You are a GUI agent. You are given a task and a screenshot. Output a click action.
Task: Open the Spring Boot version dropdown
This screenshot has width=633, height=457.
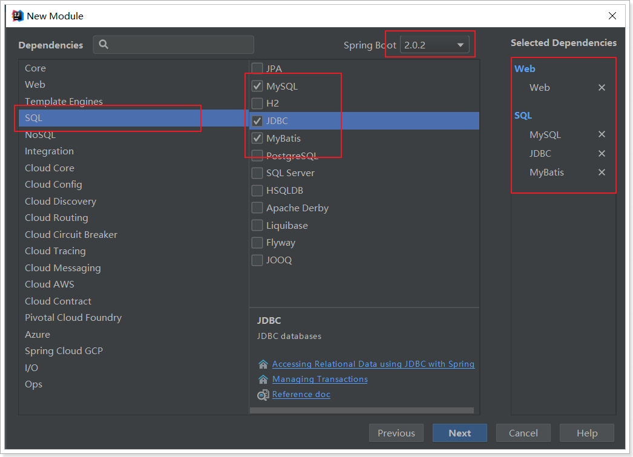pyautogui.click(x=435, y=45)
